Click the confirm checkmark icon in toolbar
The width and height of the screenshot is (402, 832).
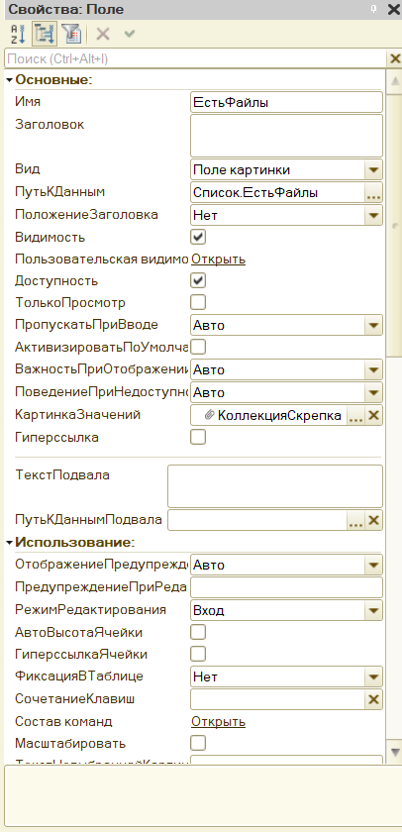pos(130,35)
